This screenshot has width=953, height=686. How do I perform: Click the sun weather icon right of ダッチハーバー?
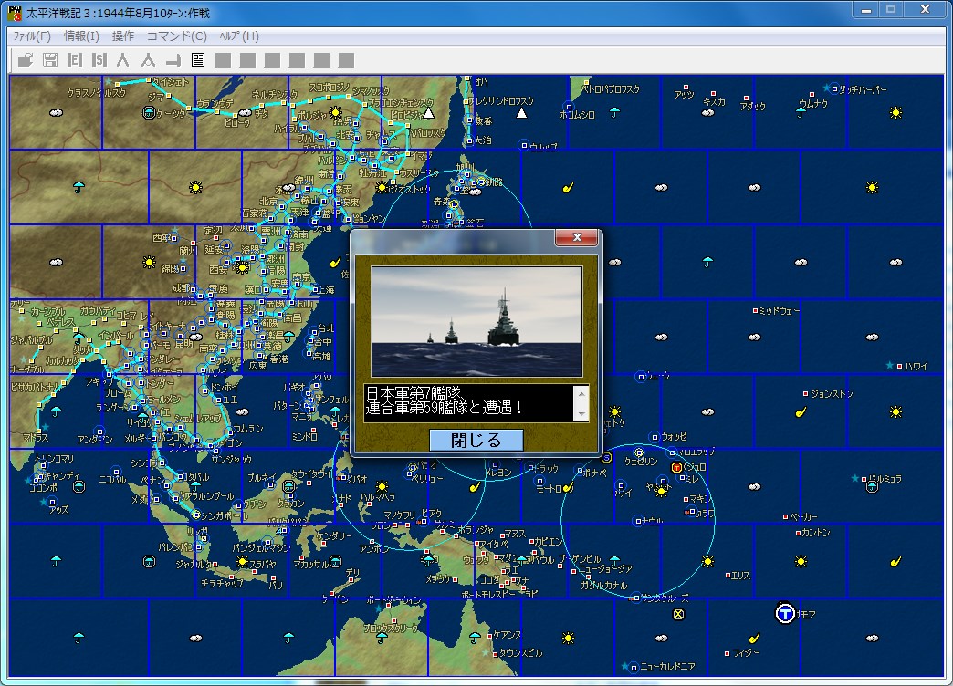tap(895, 112)
